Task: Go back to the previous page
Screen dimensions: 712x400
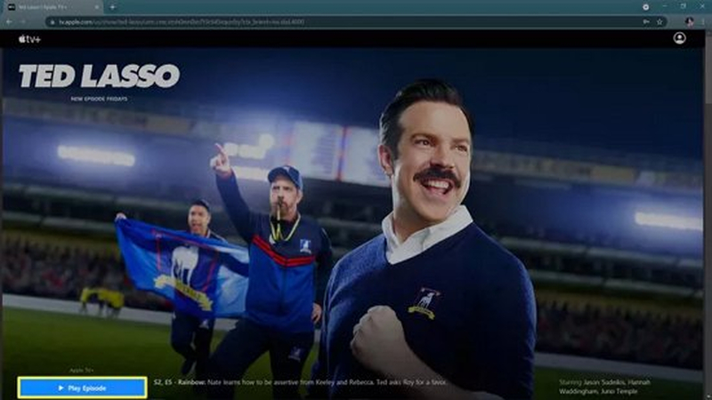Action: pos(9,21)
